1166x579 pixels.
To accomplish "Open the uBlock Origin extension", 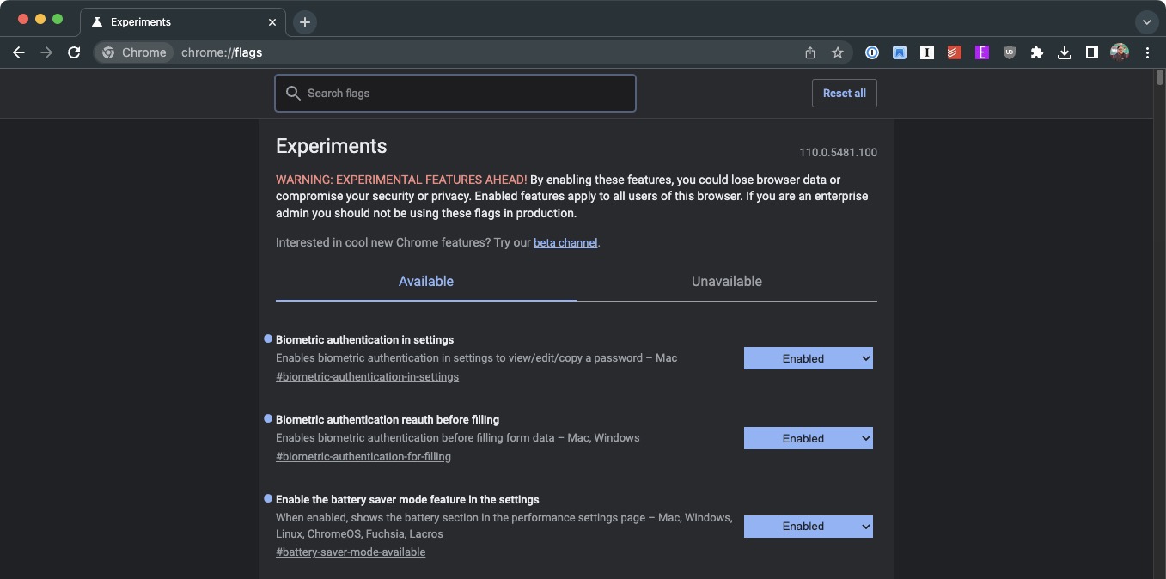I will click(x=1010, y=52).
